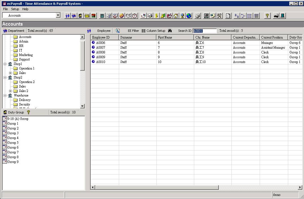Click the blue-green globe toolbar icon

[x=189, y=16]
